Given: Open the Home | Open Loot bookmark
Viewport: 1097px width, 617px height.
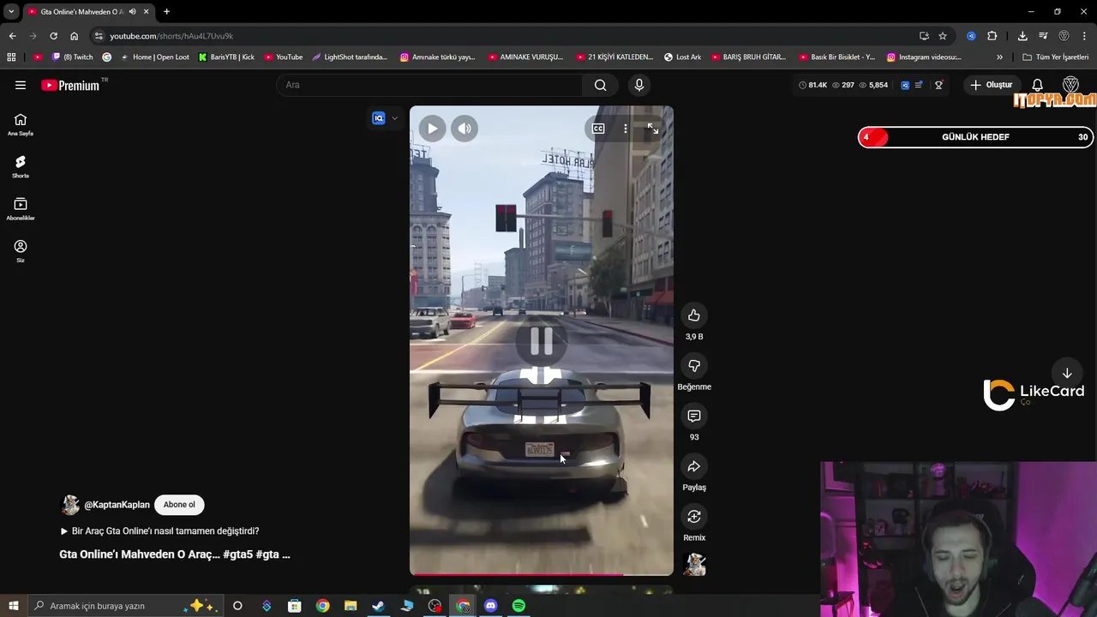Looking at the screenshot, I should point(155,57).
